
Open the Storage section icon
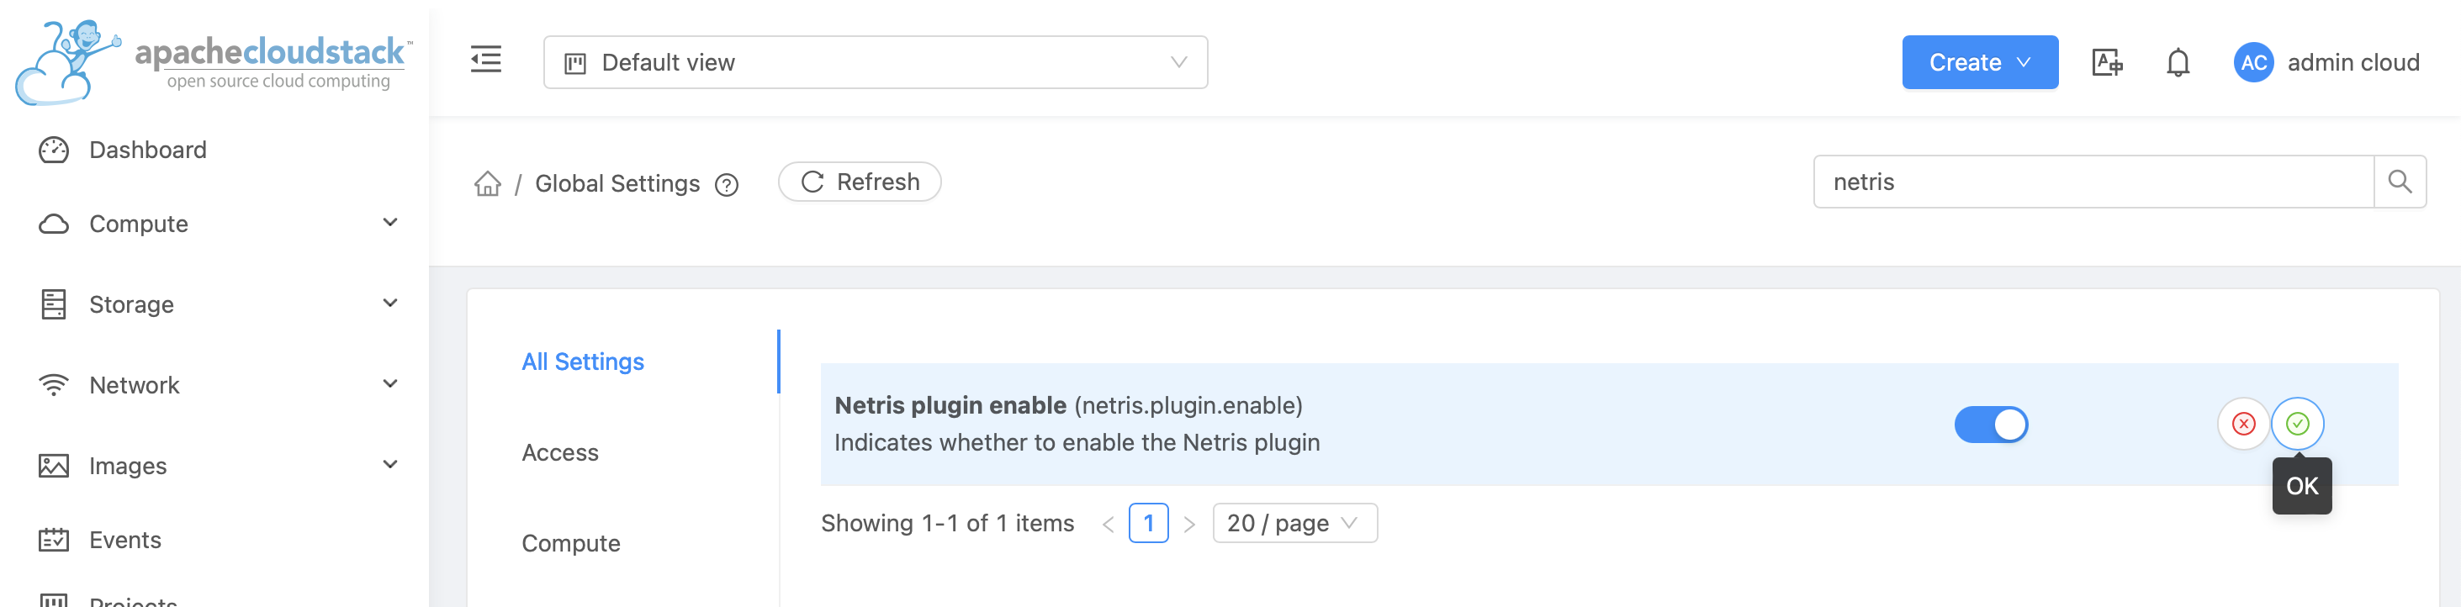pyautogui.click(x=56, y=303)
